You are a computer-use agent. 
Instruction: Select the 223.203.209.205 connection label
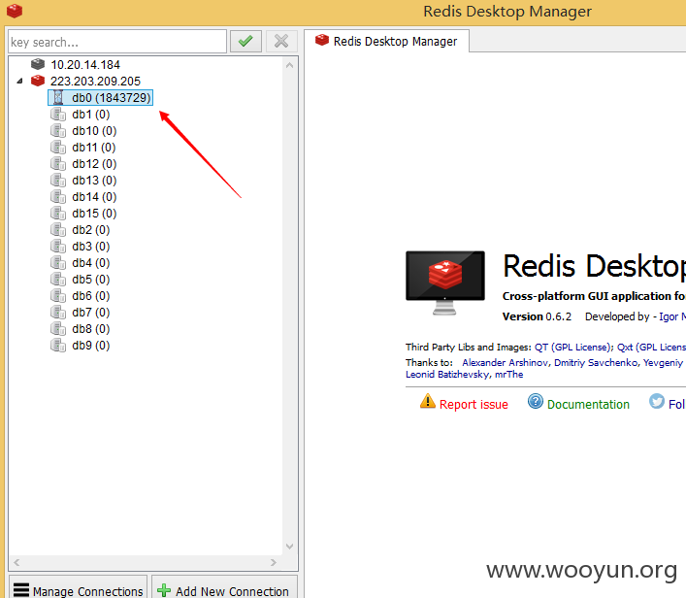point(95,81)
